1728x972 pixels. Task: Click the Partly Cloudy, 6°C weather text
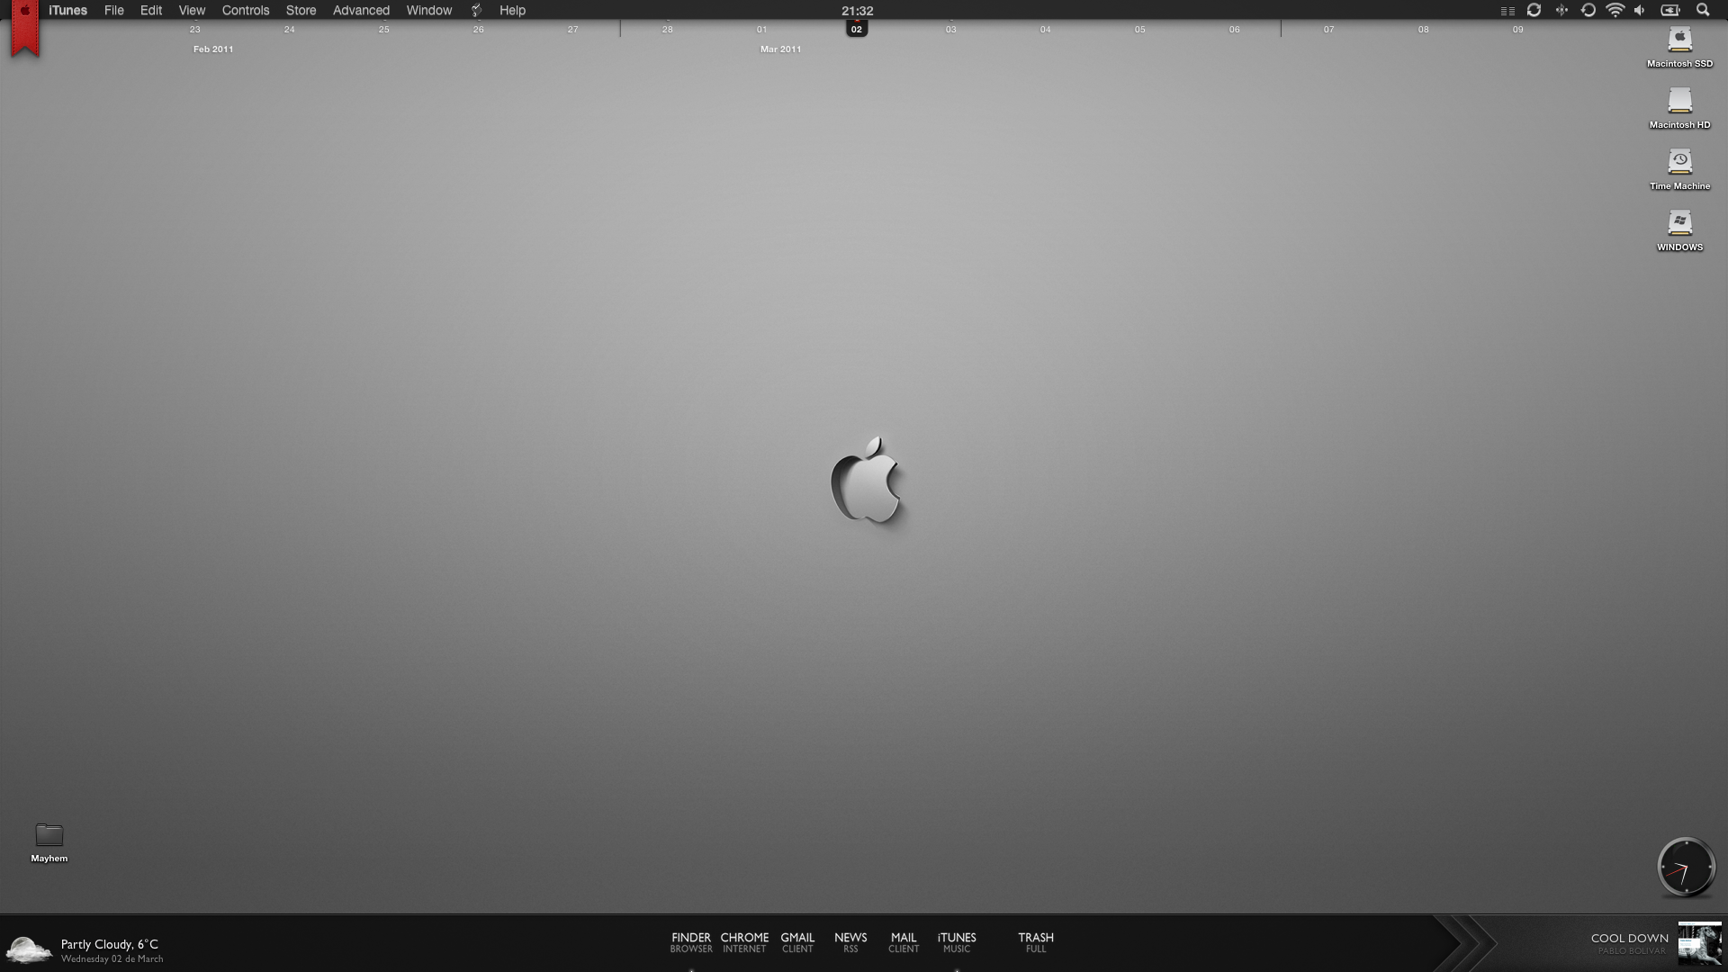(110, 944)
